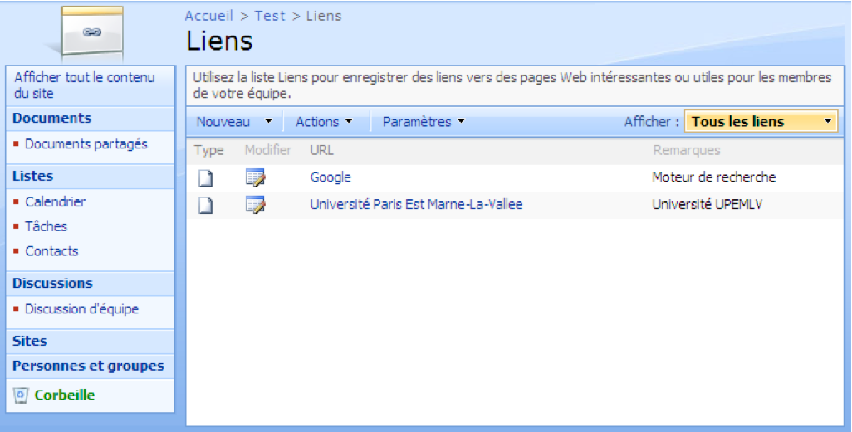Image resolution: width=852 pixels, height=432 pixels.
Task: Open the Tous les liens view selector
Action: pos(760,122)
